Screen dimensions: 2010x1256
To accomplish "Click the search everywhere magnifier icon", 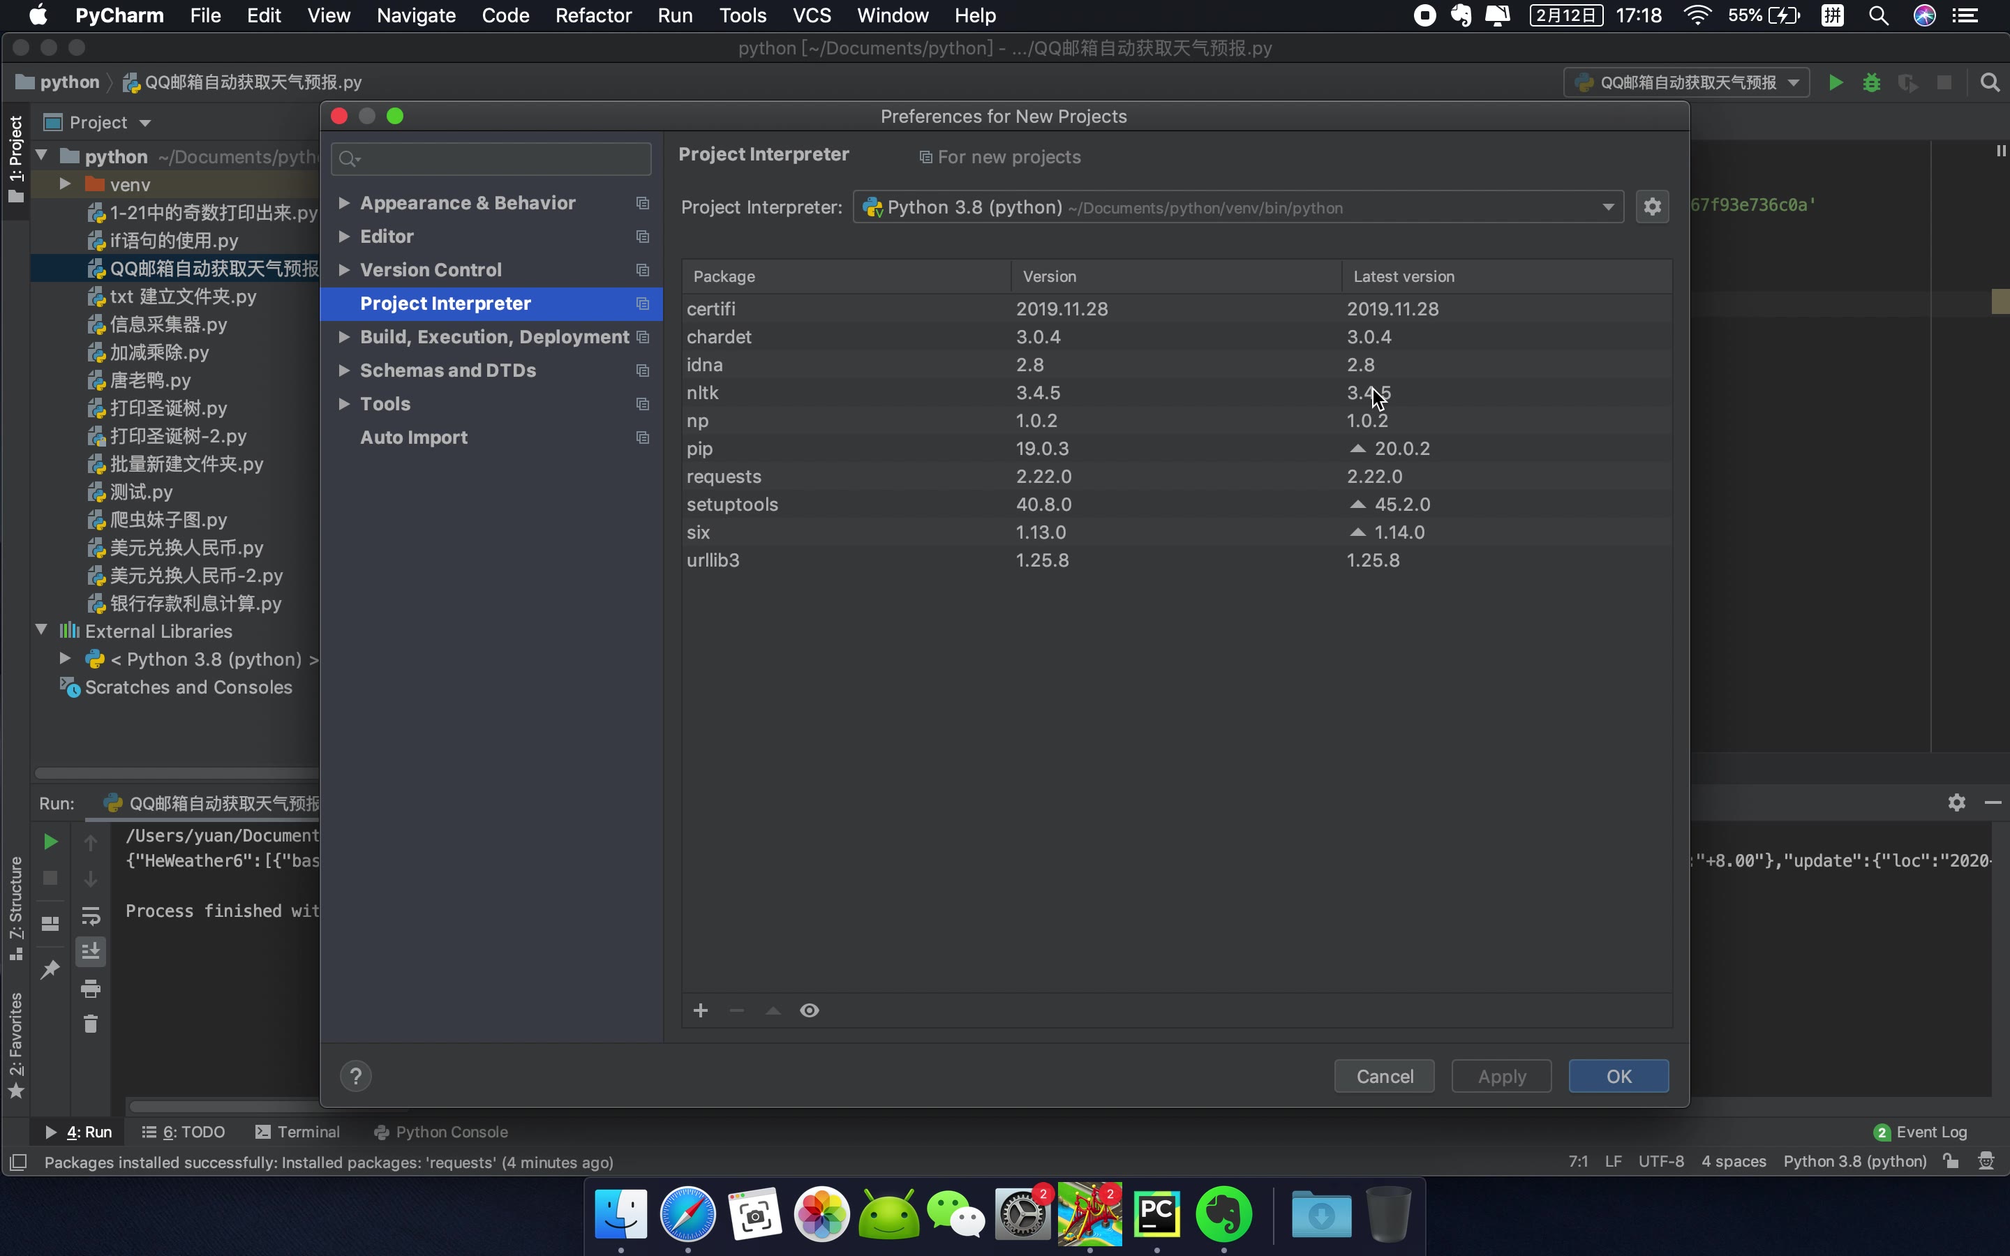I will point(1990,82).
